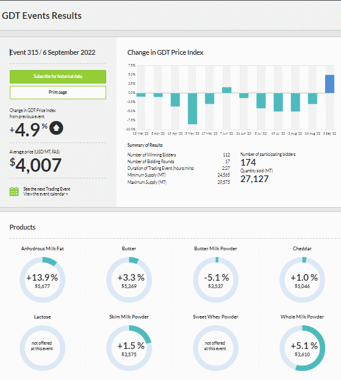
Task: Select the Butter +3.3% donut chart
Action: tap(129, 280)
